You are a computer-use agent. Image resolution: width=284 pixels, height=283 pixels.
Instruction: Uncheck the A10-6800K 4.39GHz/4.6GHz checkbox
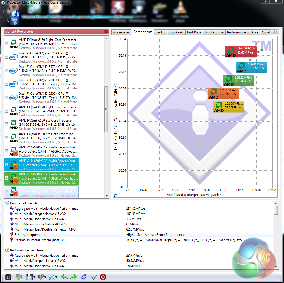click(x=7, y=178)
